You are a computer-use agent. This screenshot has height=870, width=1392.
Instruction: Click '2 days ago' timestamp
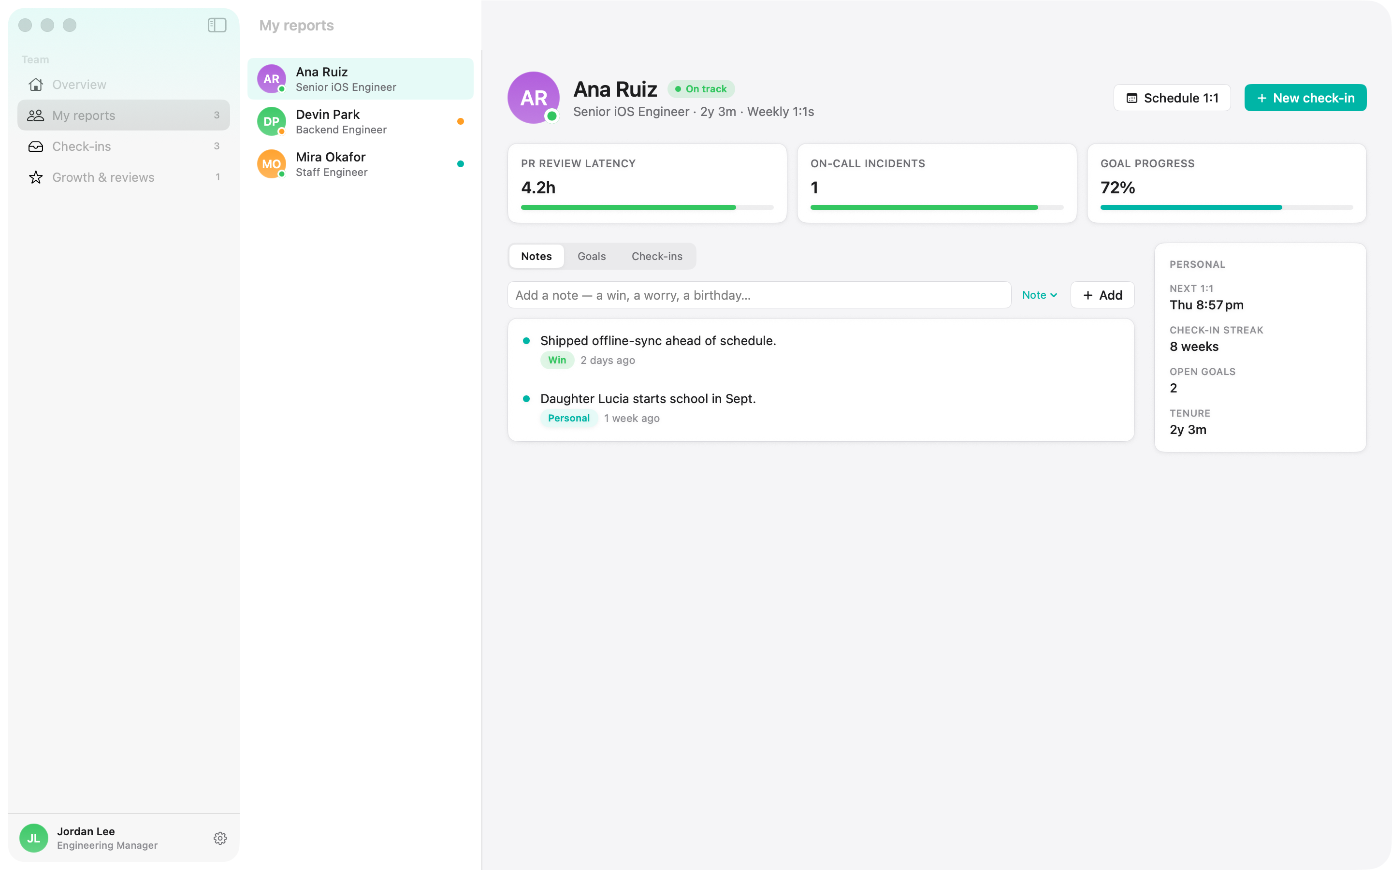608,360
